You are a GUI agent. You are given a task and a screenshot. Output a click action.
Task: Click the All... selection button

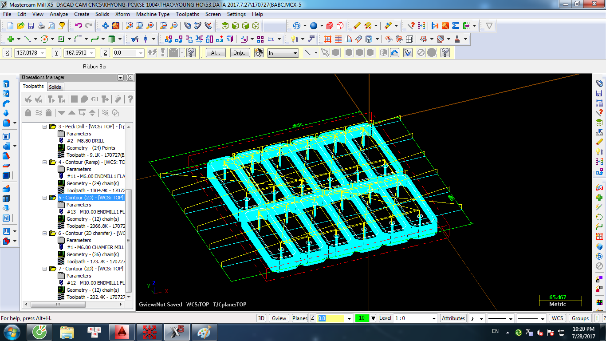216,53
